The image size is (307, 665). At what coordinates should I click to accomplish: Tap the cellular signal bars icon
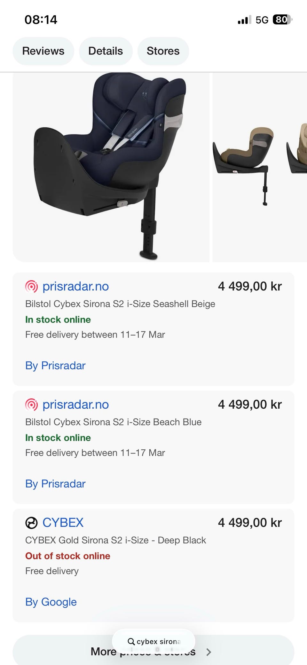(245, 20)
